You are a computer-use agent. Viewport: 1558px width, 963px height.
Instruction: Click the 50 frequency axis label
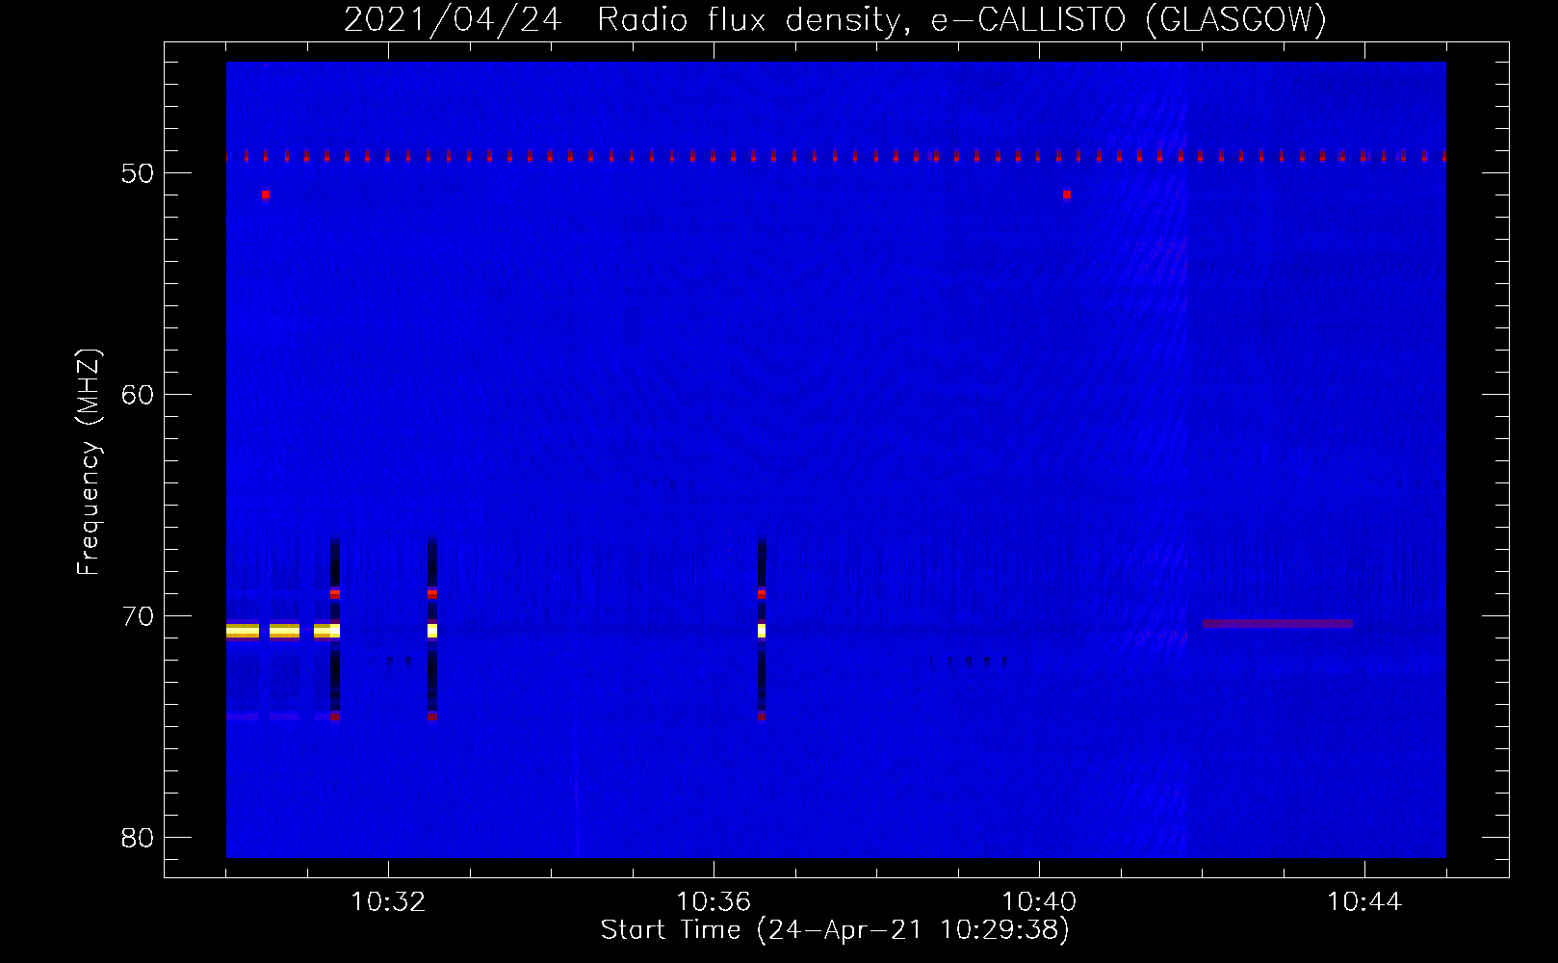tap(138, 173)
